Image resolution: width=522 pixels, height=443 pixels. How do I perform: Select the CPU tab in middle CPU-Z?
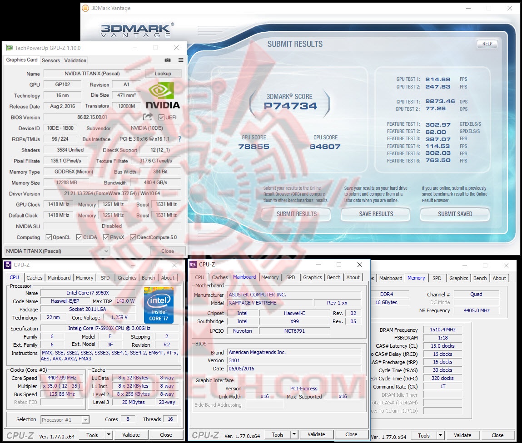click(200, 277)
